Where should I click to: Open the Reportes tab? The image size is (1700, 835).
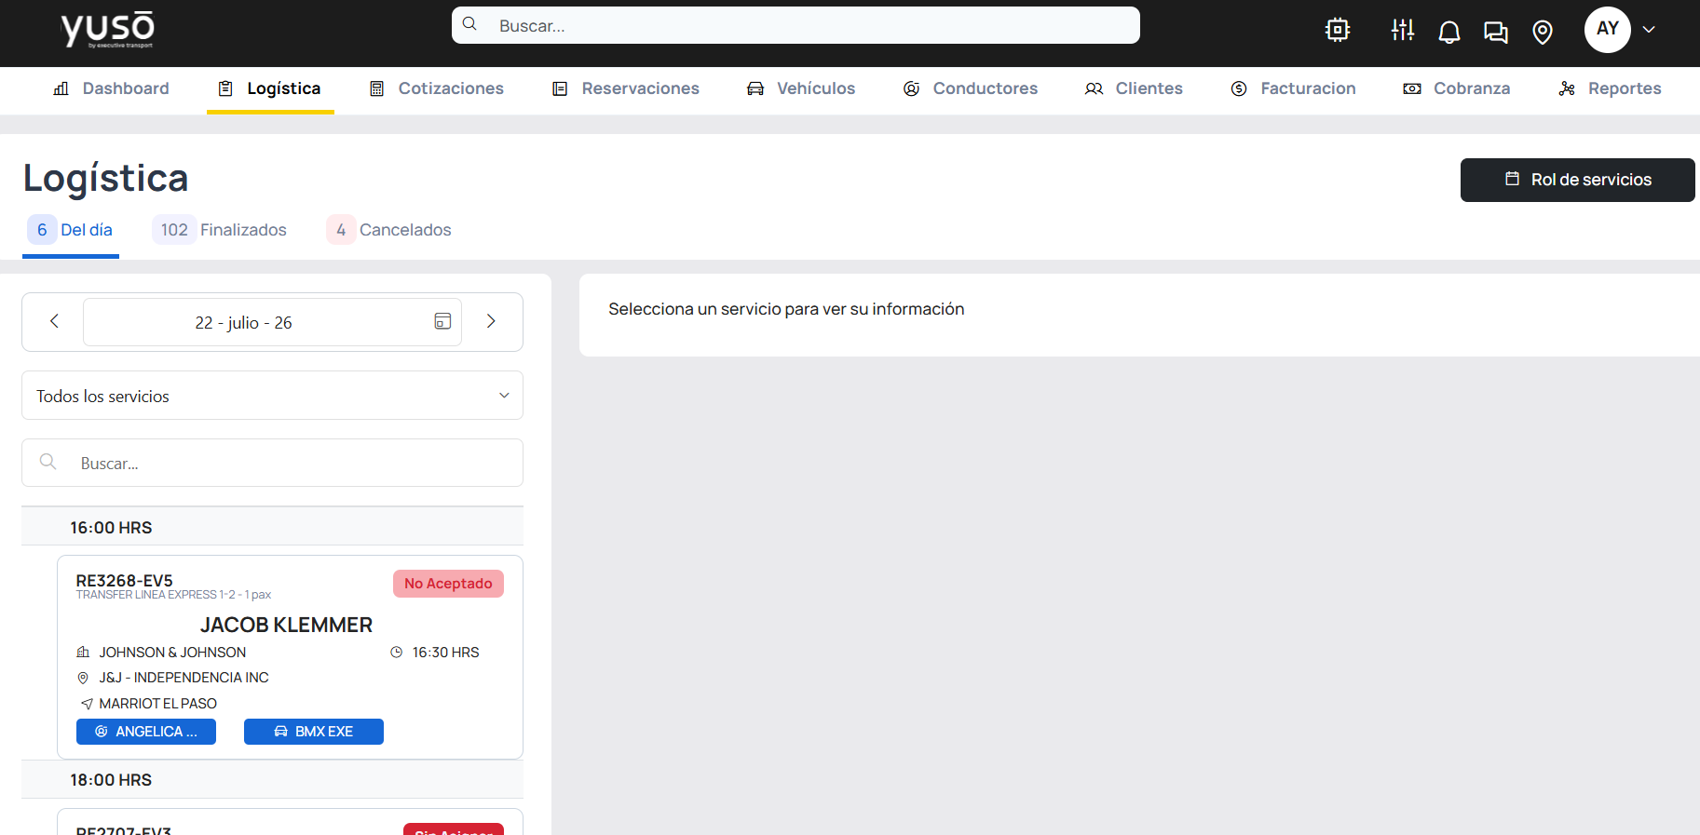pyautogui.click(x=1611, y=88)
